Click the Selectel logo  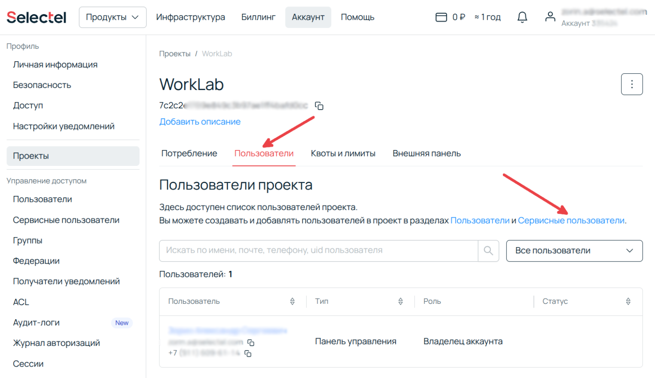coord(36,17)
